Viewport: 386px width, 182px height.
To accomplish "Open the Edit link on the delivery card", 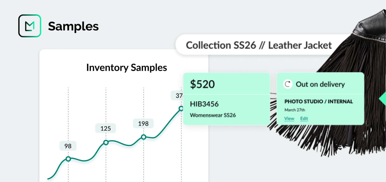I will click(304, 118).
